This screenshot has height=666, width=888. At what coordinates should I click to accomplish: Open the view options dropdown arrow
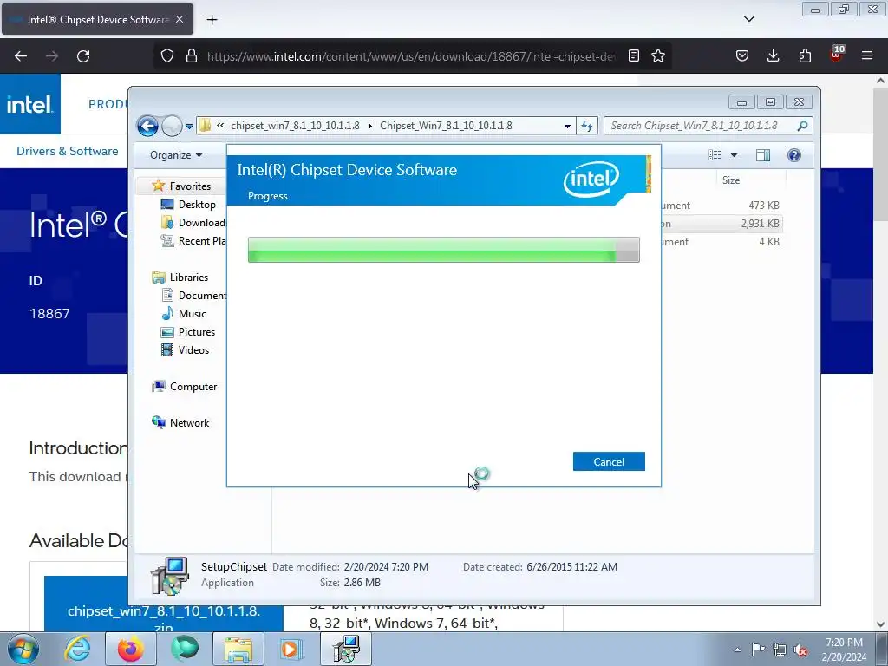click(734, 155)
